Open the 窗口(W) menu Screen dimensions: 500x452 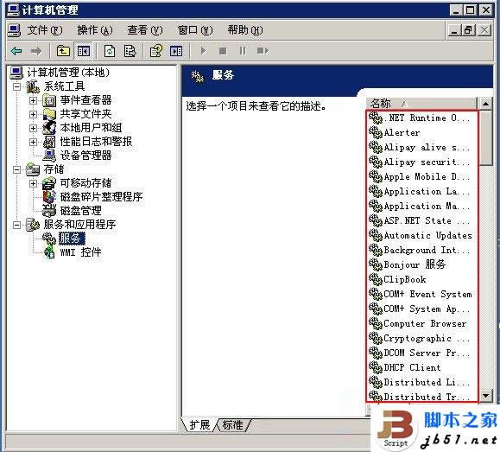[x=195, y=30]
